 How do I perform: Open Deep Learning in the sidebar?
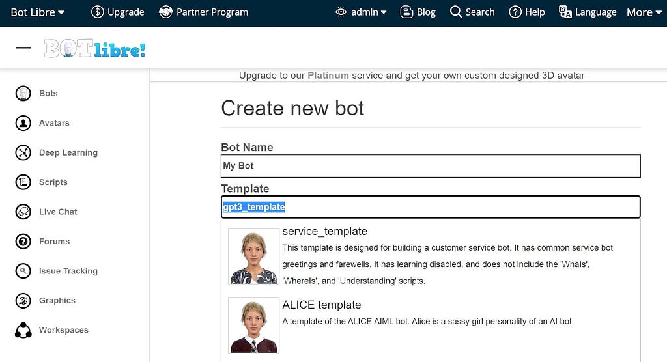[x=68, y=152]
